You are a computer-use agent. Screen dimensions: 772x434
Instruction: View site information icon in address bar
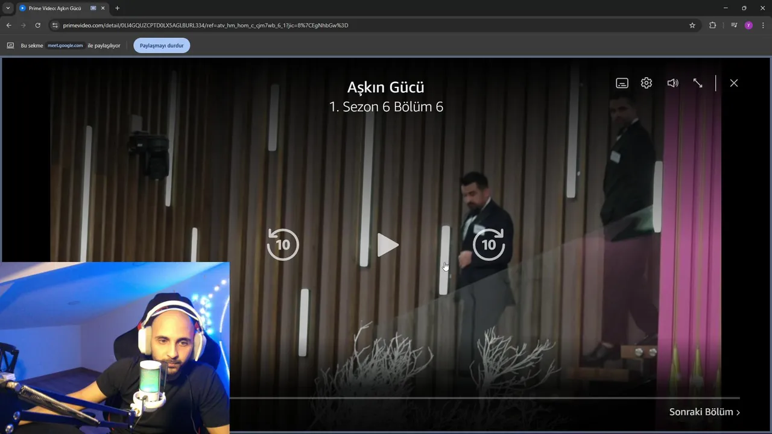(54, 25)
